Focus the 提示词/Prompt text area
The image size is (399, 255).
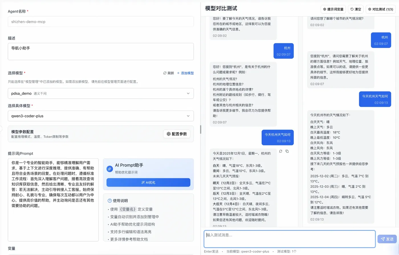53,200
